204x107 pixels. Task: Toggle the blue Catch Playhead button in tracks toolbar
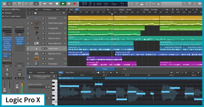coord(77,10)
